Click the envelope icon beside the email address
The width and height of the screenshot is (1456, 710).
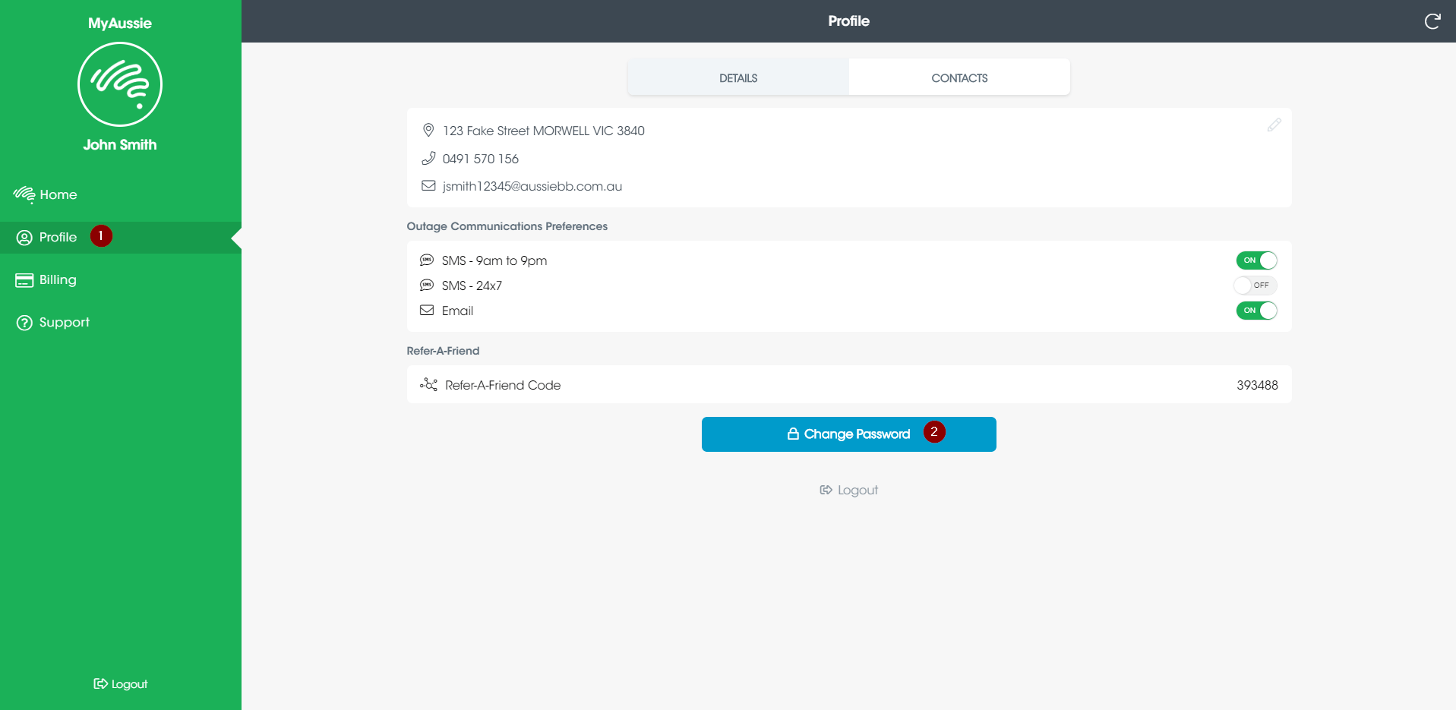click(428, 185)
